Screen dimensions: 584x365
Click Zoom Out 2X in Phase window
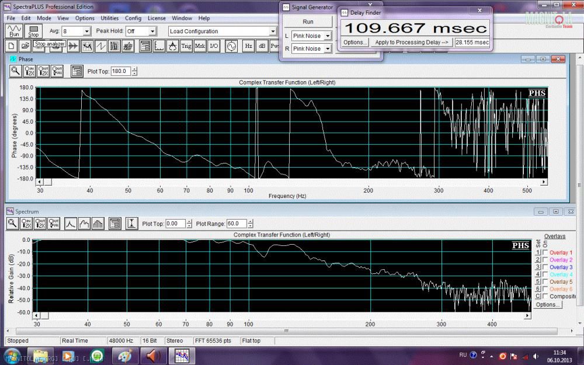coord(43,71)
